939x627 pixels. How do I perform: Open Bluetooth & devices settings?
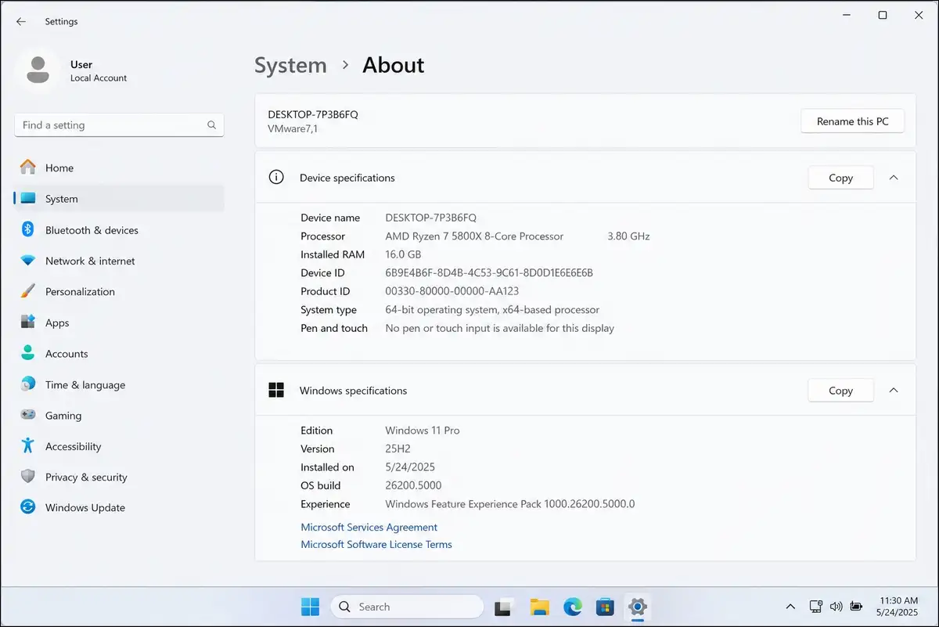point(119,230)
